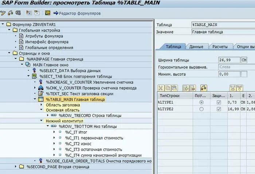Toggle display/change mode pencil icon
The height and width of the screenshot is (174, 255).
click(3, 13)
